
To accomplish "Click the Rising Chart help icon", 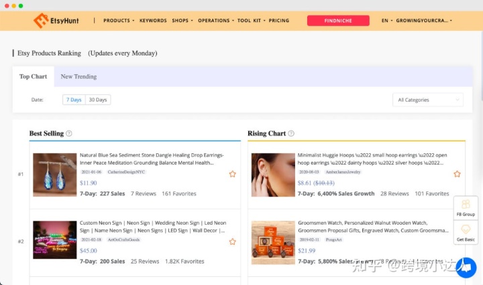I will [291, 133].
